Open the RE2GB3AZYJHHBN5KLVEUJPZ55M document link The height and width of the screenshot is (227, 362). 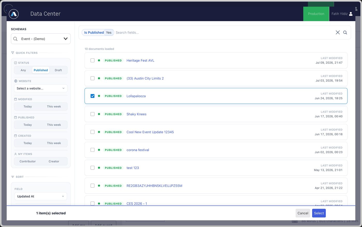coord(154,186)
